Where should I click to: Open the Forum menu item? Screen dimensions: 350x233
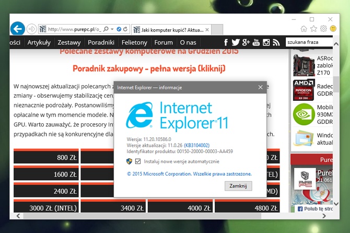164,42
